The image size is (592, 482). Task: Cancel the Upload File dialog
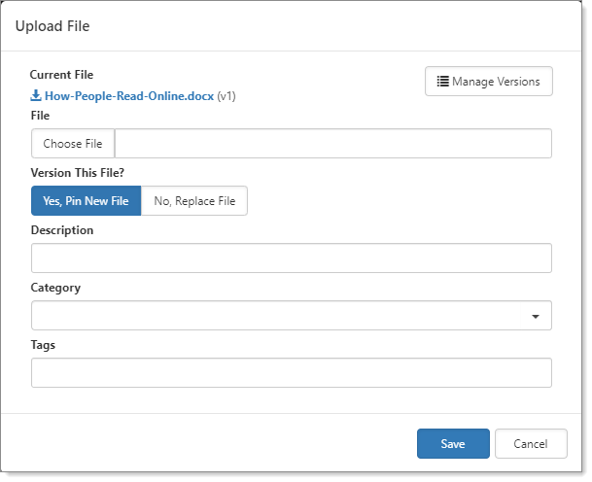530,444
